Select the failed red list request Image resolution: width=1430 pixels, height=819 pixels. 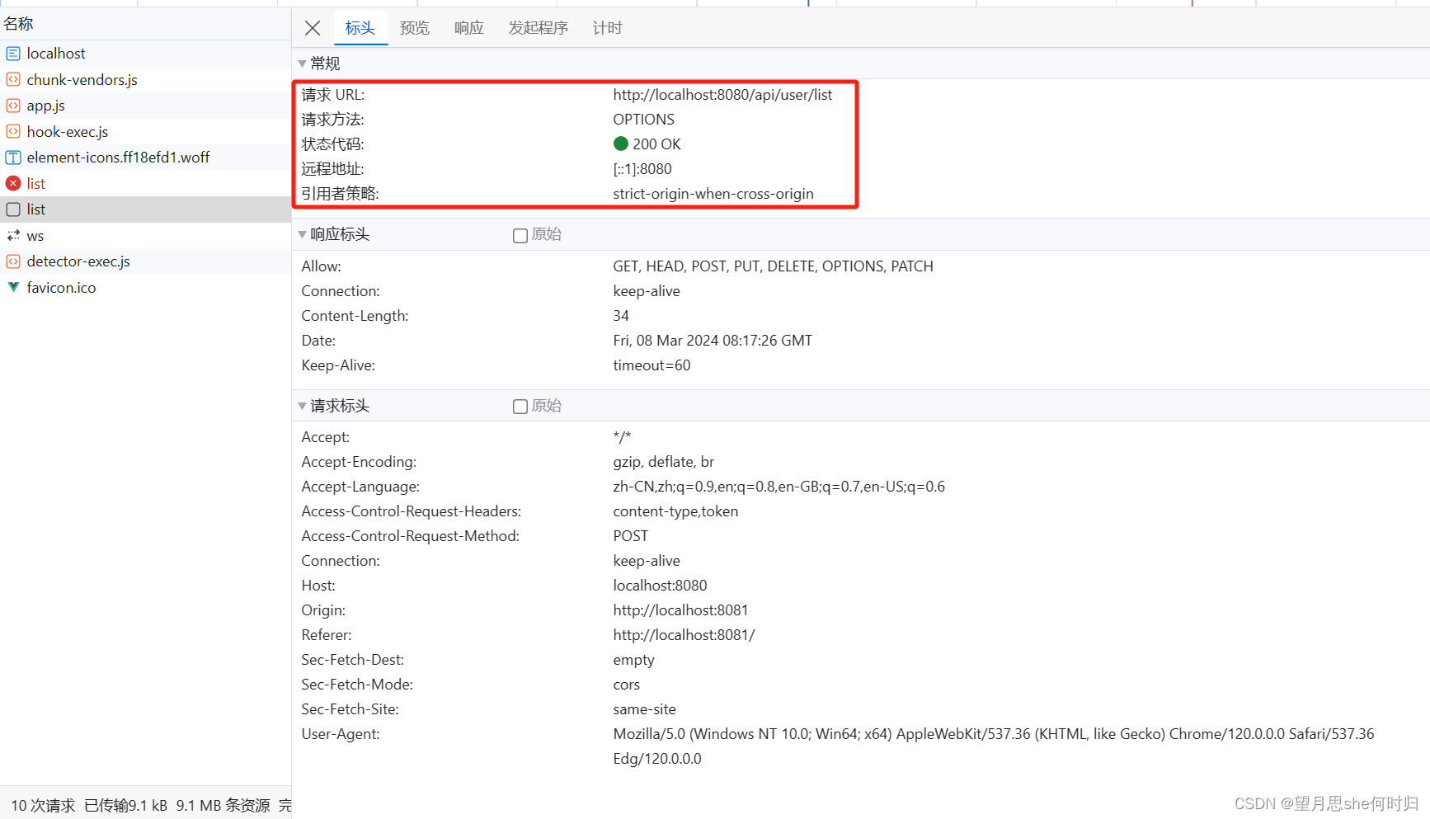(145, 184)
